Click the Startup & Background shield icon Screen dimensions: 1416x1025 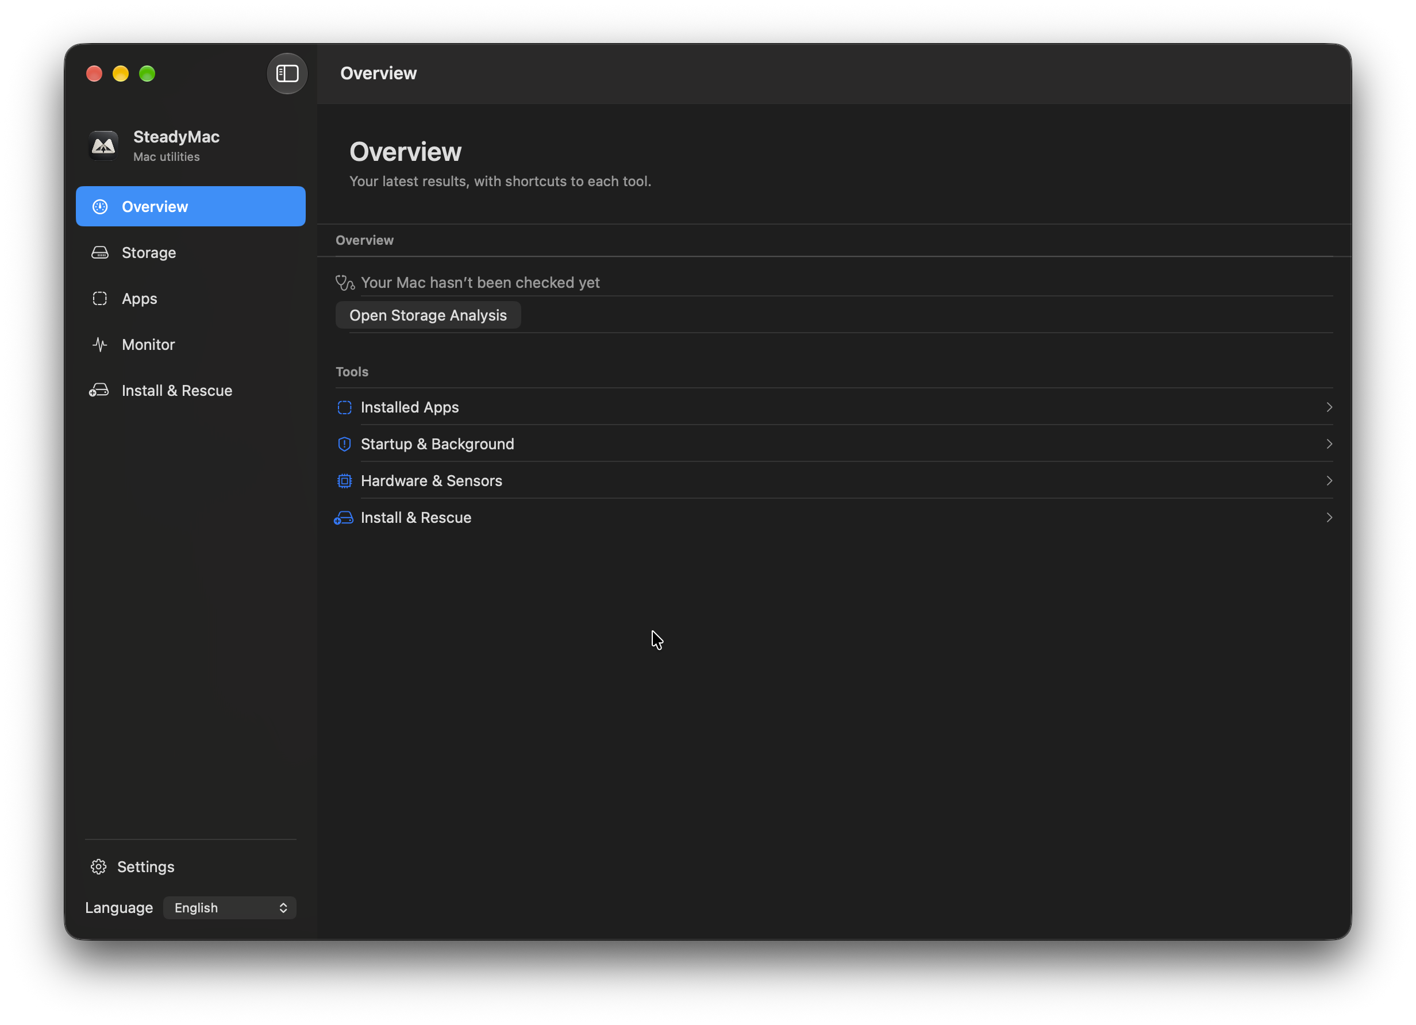click(345, 445)
